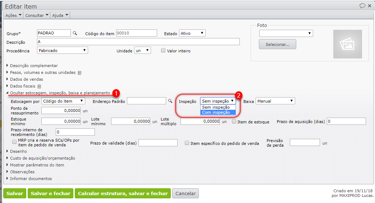Expand the Observações section
This screenshot has width=375, height=203.
(x=22, y=172)
